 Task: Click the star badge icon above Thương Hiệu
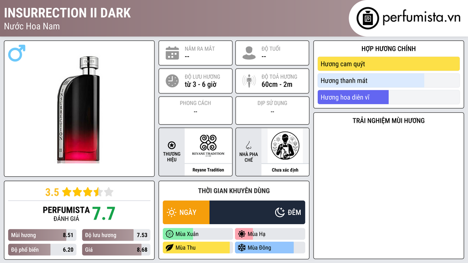pyautogui.click(x=172, y=145)
